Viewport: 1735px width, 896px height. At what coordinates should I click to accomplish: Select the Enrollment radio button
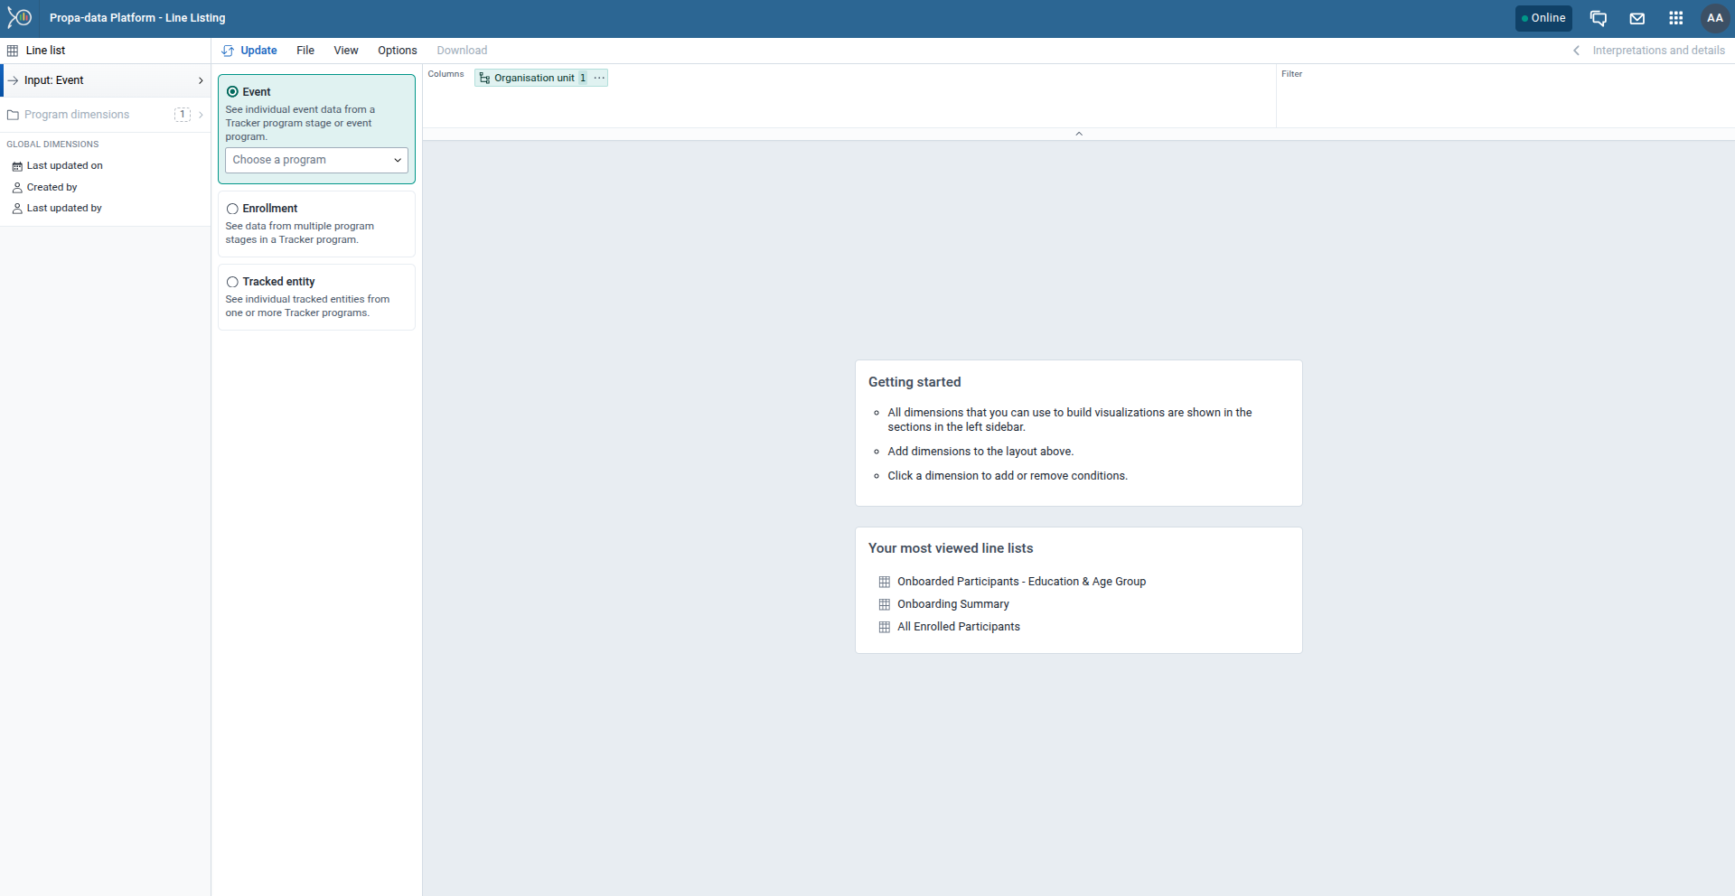[x=232, y=209]
